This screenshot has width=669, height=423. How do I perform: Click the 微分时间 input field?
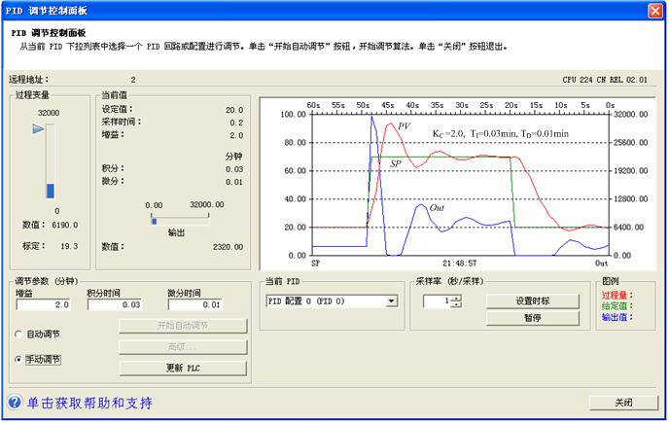pyautogui.click(x=195, y=304)
